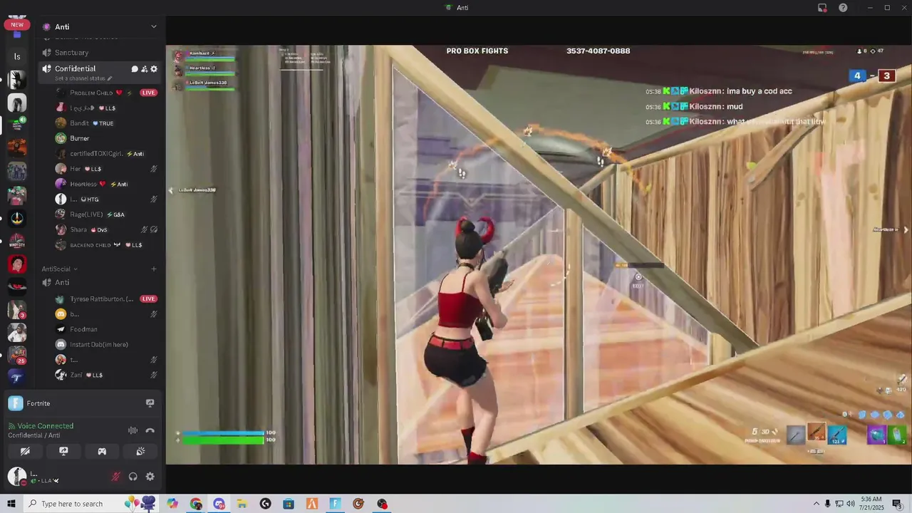Collapse the AntiSocial category
Viewport: 912px width, 513px height.
click(x=59, y=269)
